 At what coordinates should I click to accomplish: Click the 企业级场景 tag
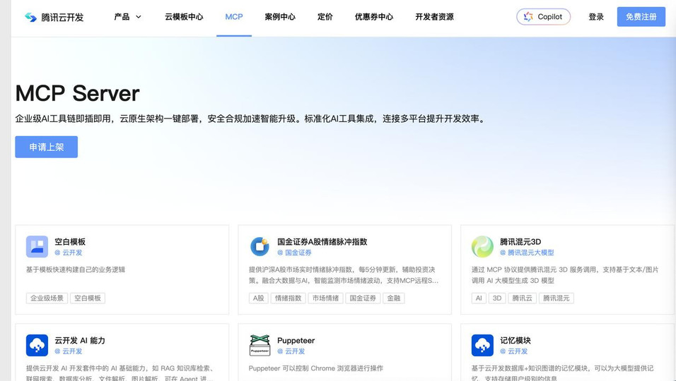47,298
